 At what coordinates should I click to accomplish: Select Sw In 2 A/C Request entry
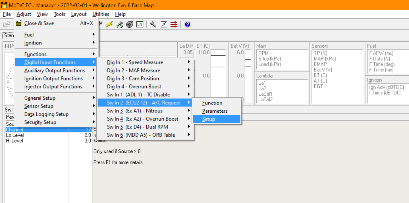point(145,103)
